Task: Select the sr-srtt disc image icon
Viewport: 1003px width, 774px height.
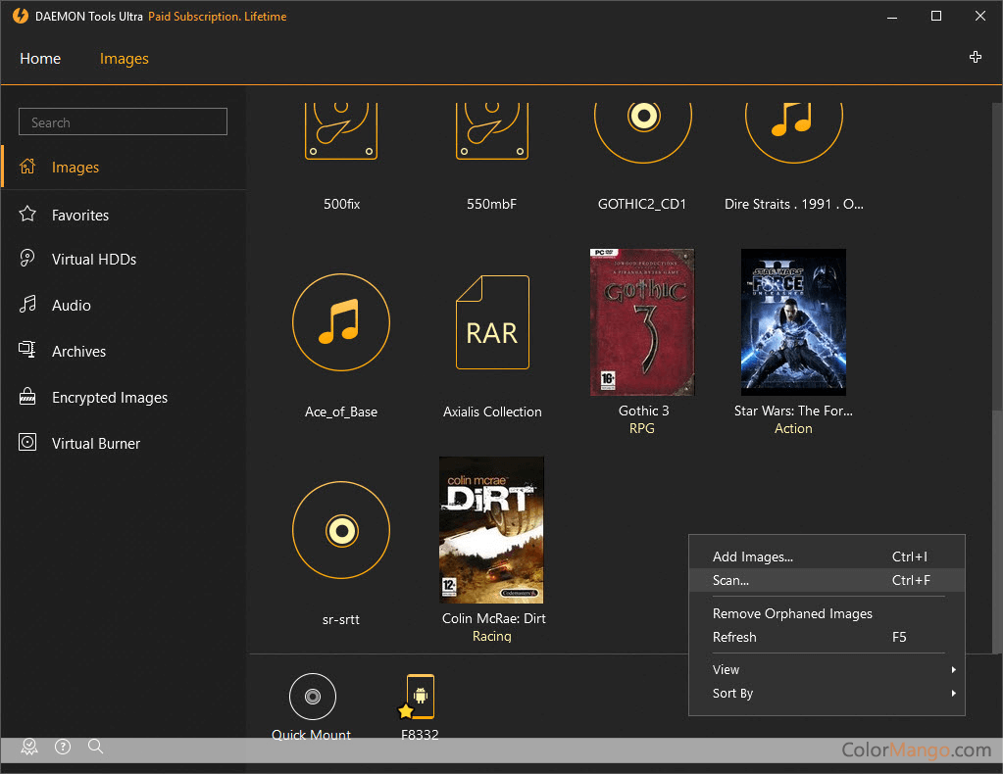Action: click(x=340, y=529)
